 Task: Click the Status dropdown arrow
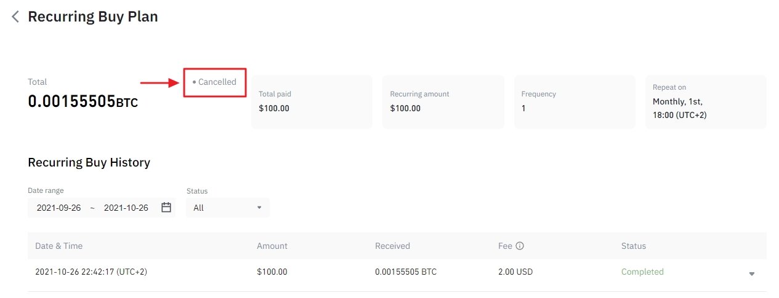259,208
